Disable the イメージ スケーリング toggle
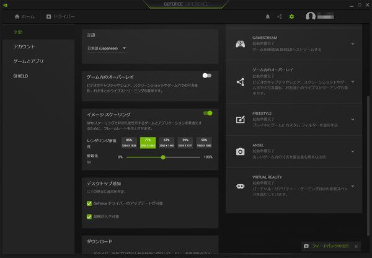Image resolution: width=372 pixels, height=258 pixels. click(x=208, y=113)
